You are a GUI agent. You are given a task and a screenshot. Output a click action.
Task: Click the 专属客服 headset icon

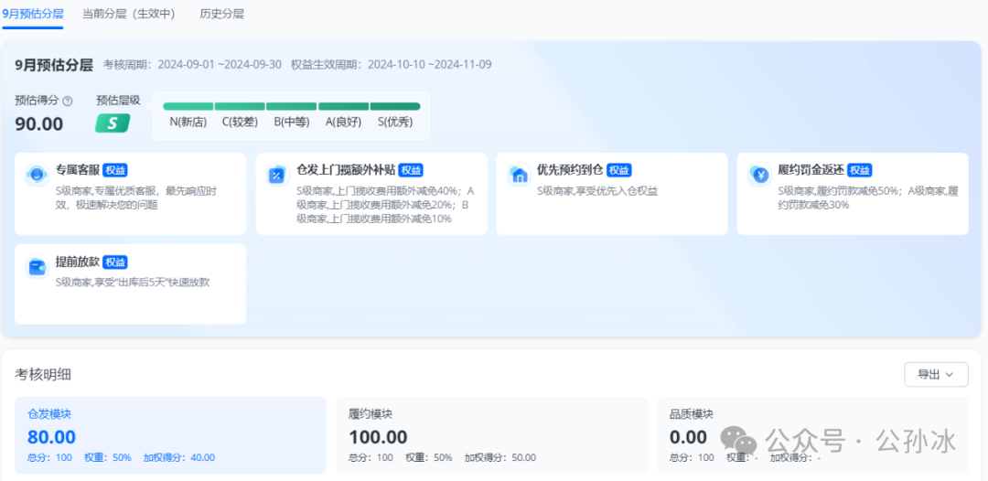click(x=38, y=174)
